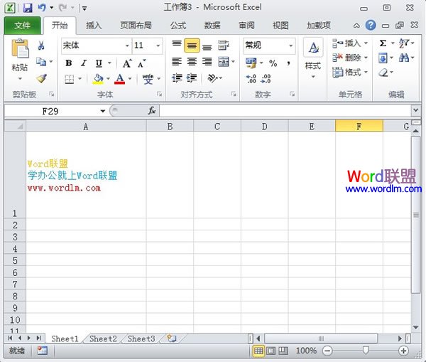Apply Comma style
This screenshot has height=362, width=426.
click(288, 63)
